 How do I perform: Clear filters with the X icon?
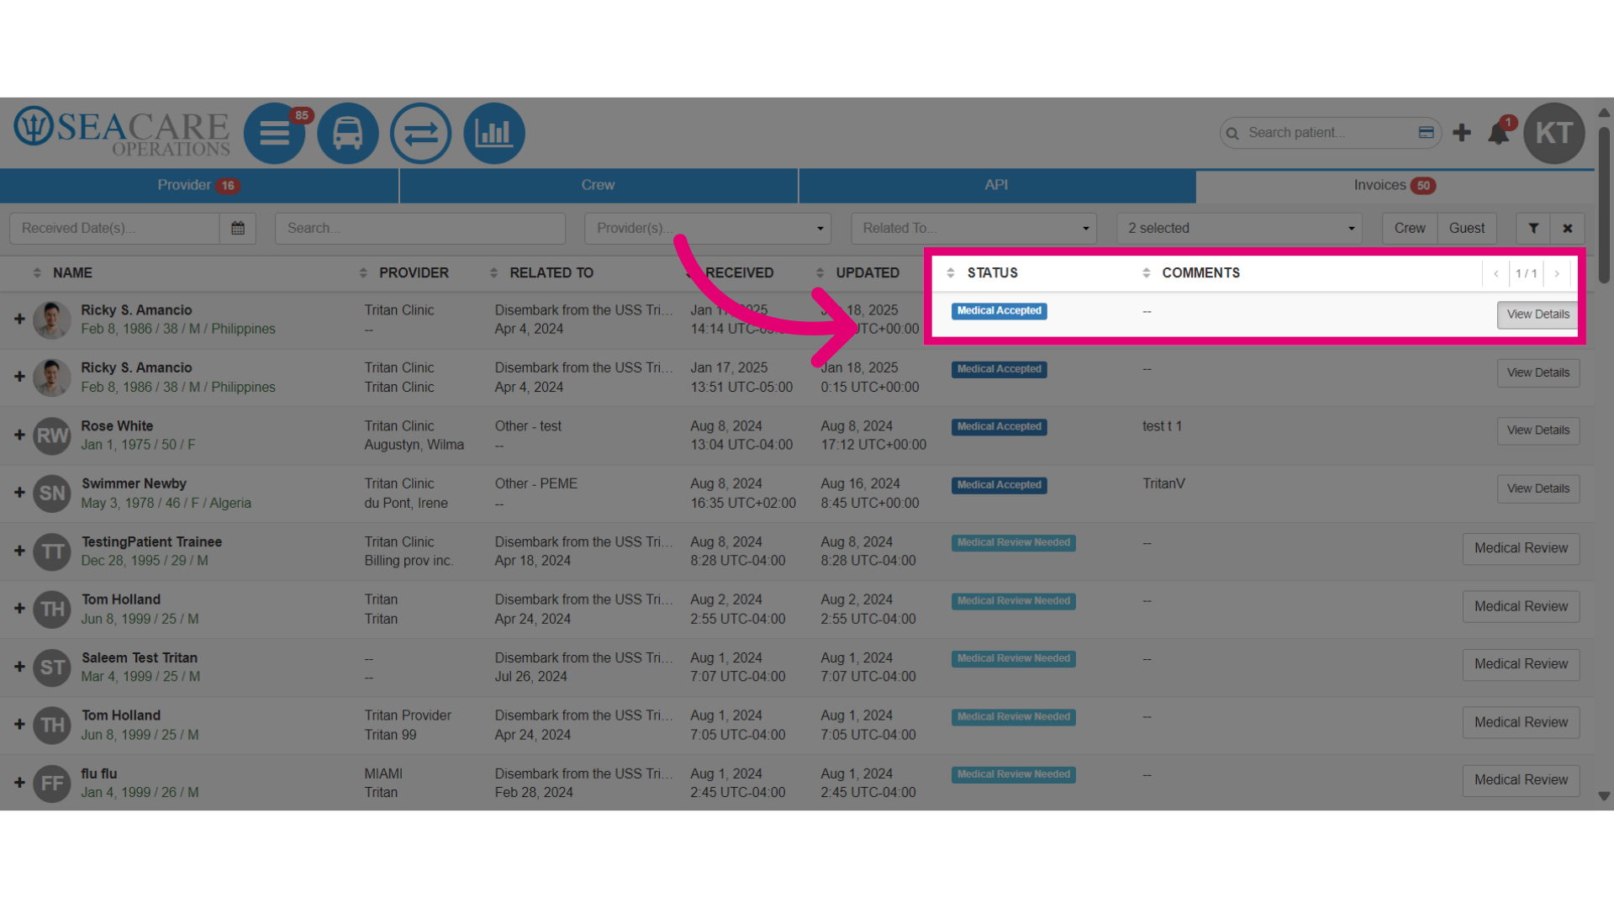[x=1568, y=228]
